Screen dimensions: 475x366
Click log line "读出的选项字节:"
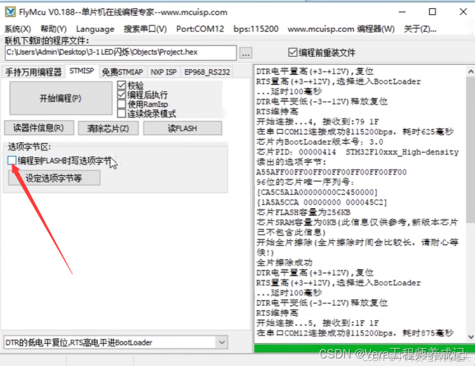[x=291, y=162]
